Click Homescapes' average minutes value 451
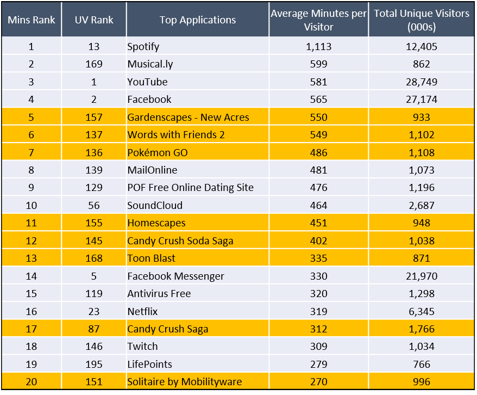The height and width of the screenshot is (395, 477). [318, 223]
